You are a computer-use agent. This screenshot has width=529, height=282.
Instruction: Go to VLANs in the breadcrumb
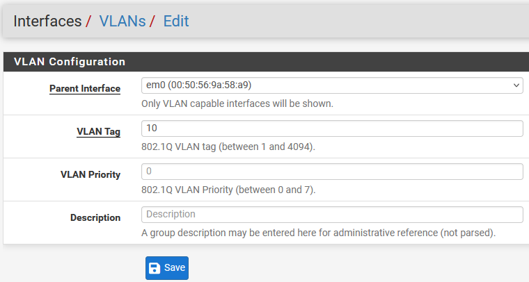coord(122,21)
